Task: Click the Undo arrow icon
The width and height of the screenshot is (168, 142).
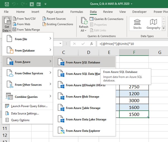Action: coord(14,4)
